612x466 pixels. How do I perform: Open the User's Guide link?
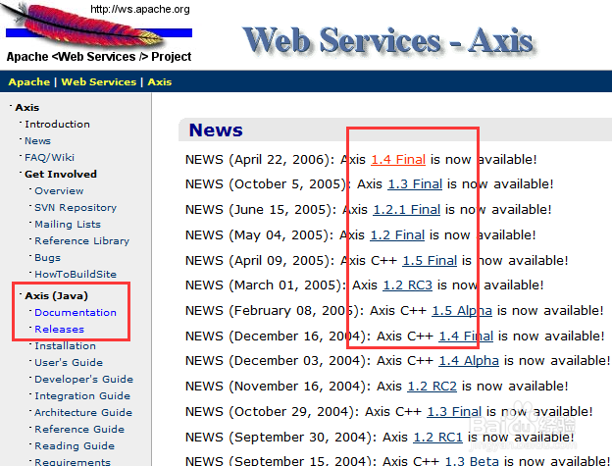[69, 363]
